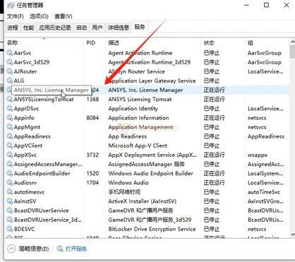Select the AJRouter service name
Image resolution: width=295 pixels, height=262 pixels.
(25, 71)
